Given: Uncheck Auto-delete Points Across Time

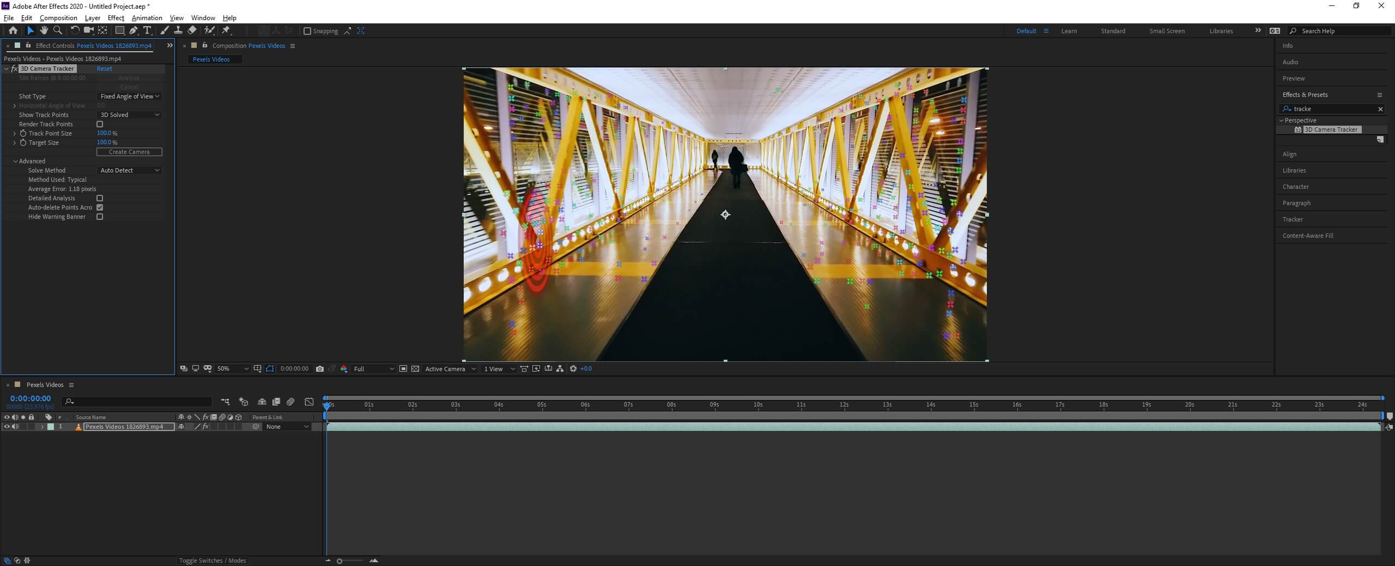Looking at the screenshot, I should pos(100,207).
